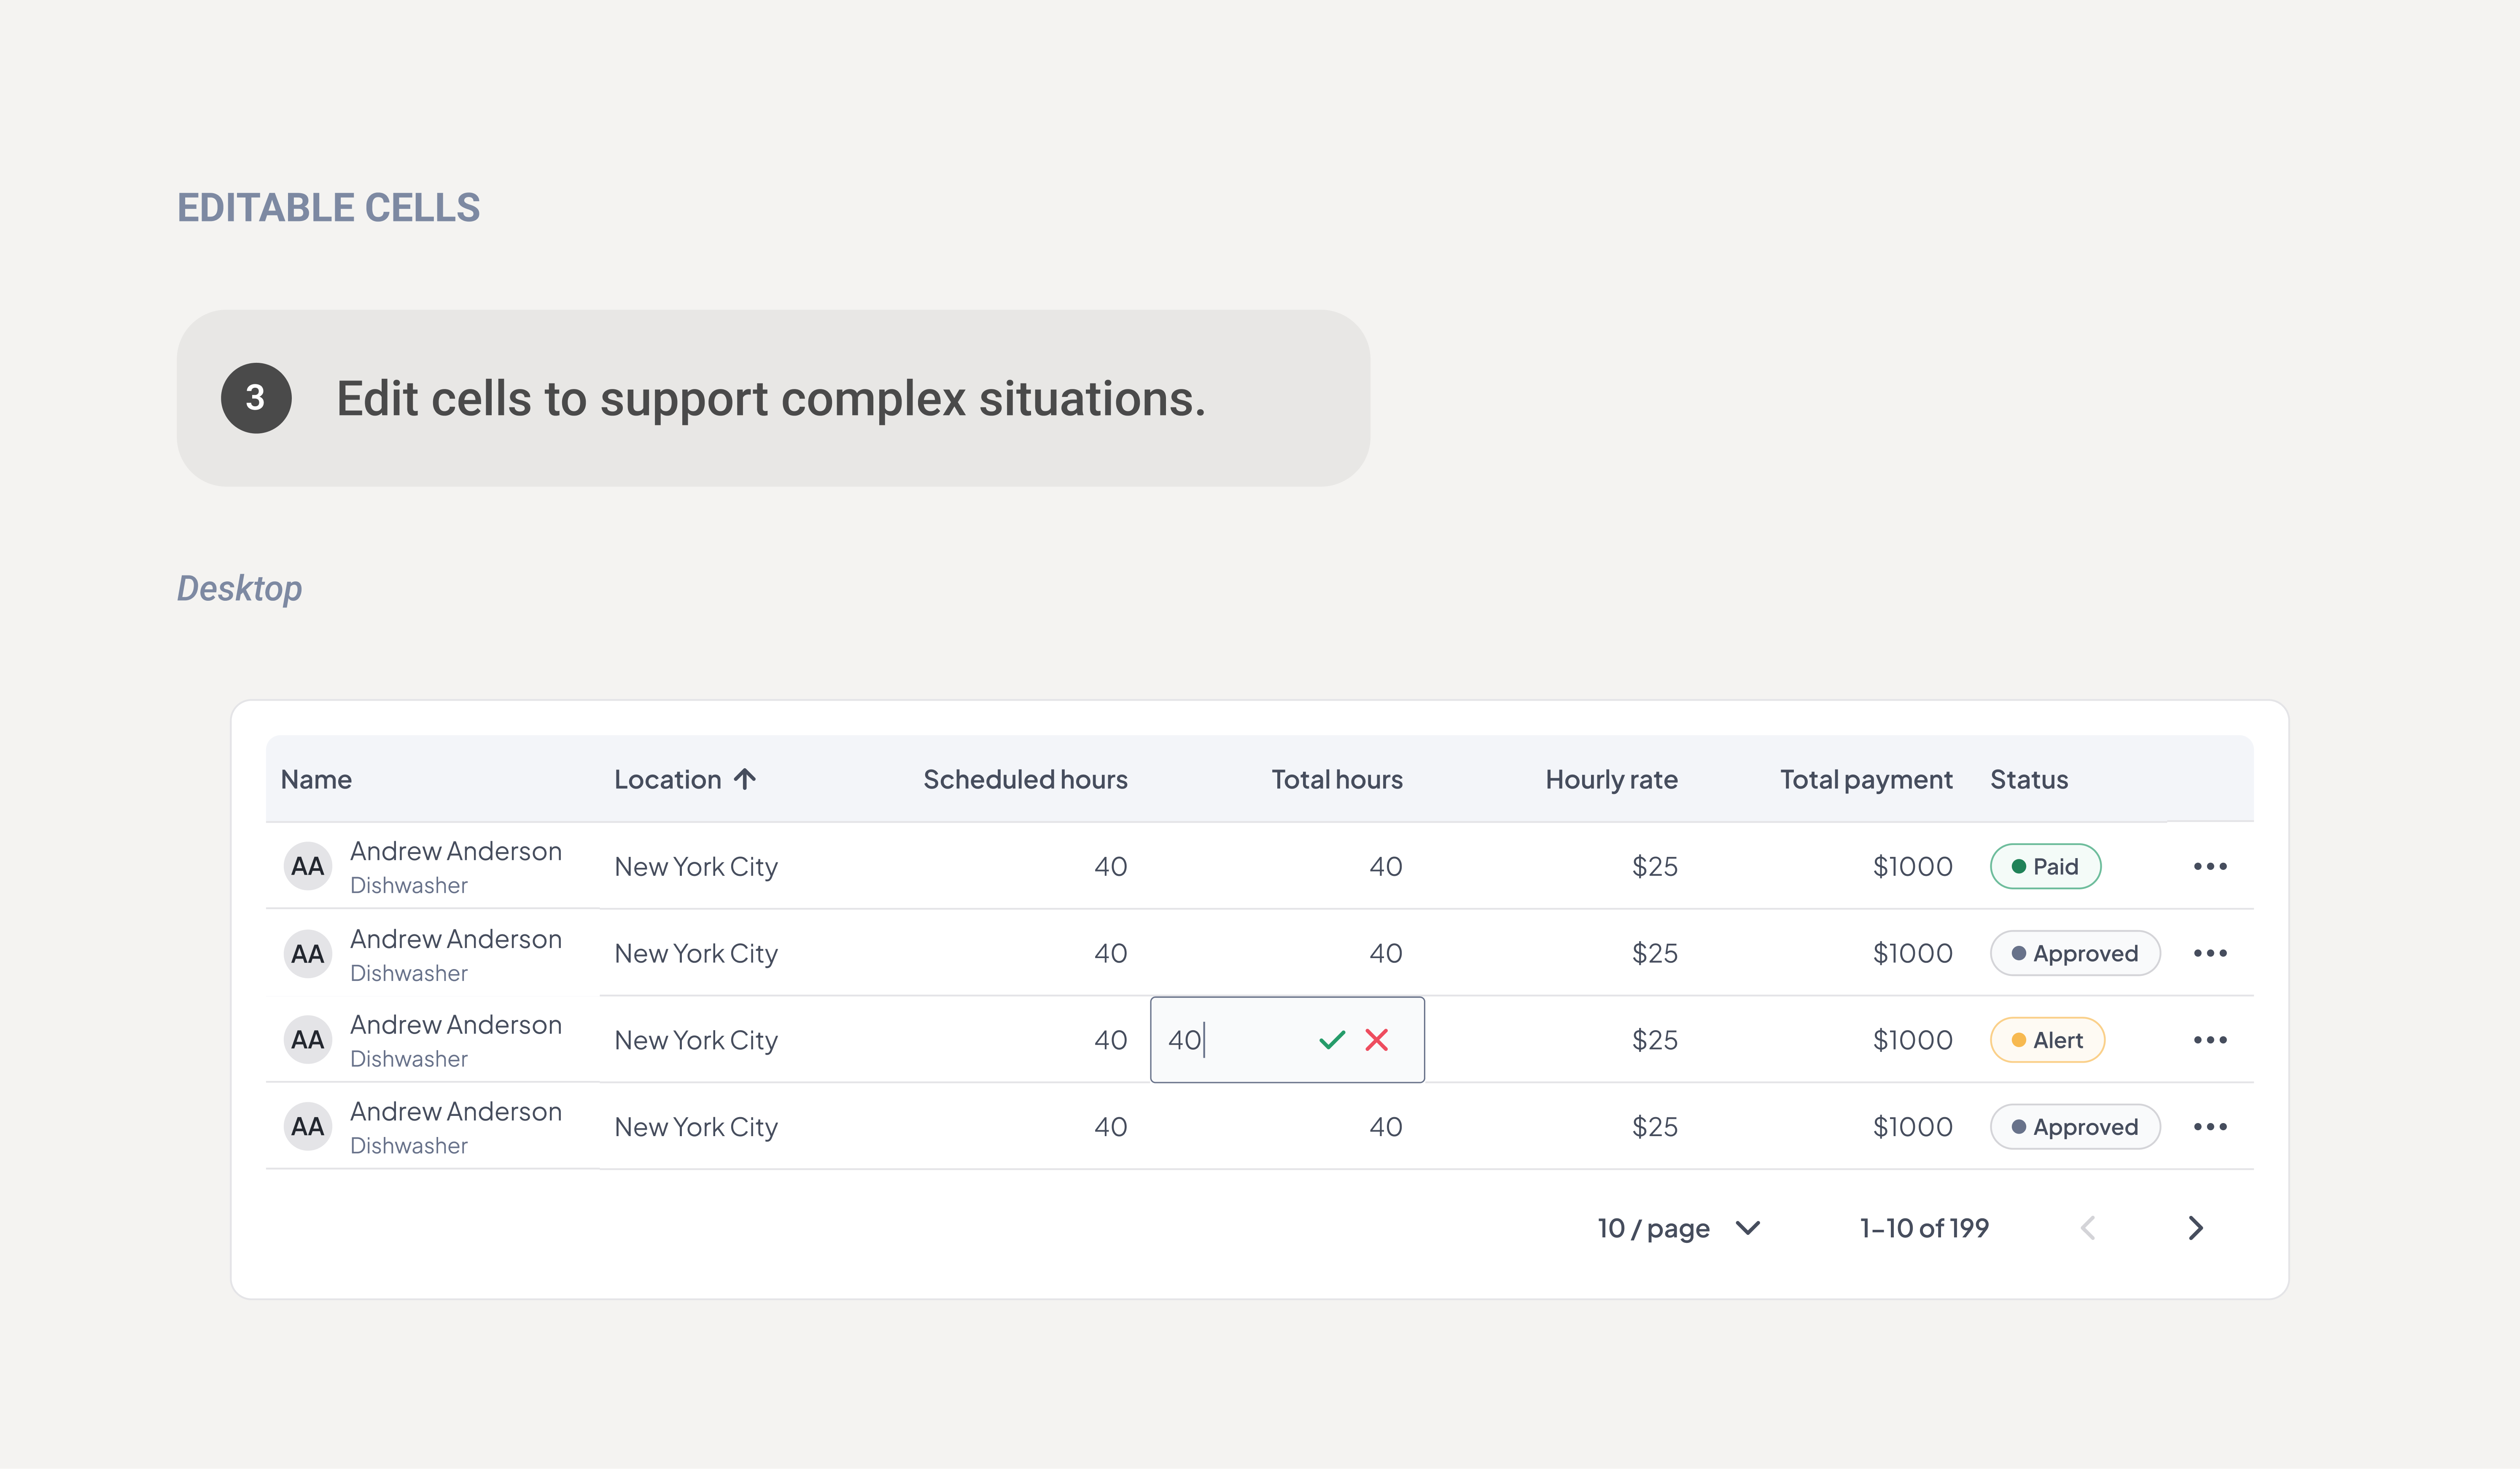2520x1469 pixels.
Task: Click the Total hours value 40 in the Paid row
Action: click(x=1386, y=867)
